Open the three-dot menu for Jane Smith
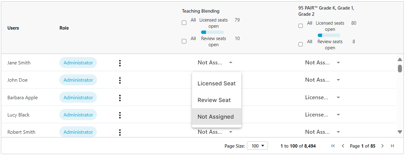 click(120, 63)
